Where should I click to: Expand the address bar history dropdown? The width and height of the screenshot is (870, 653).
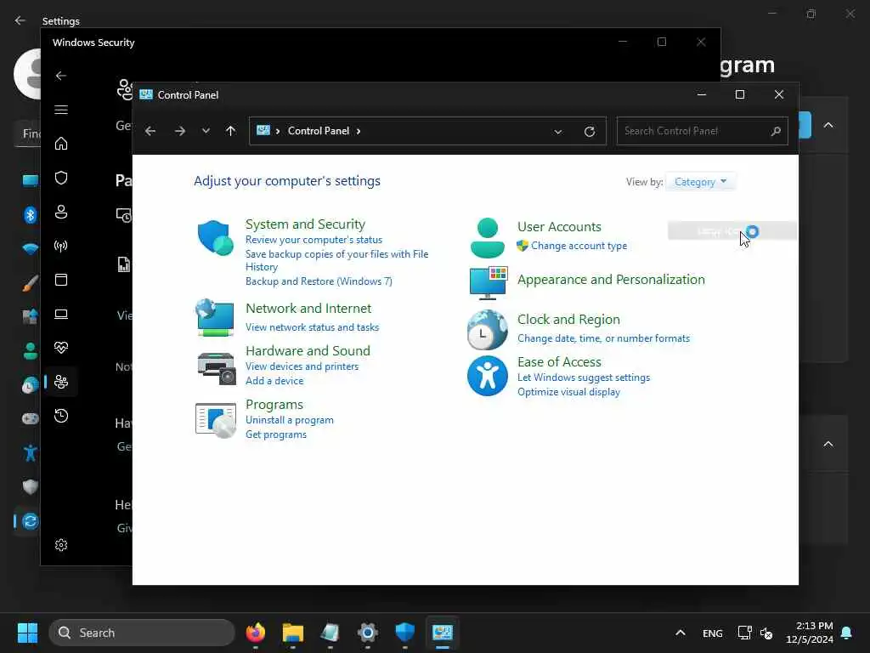tap(558, 132)
